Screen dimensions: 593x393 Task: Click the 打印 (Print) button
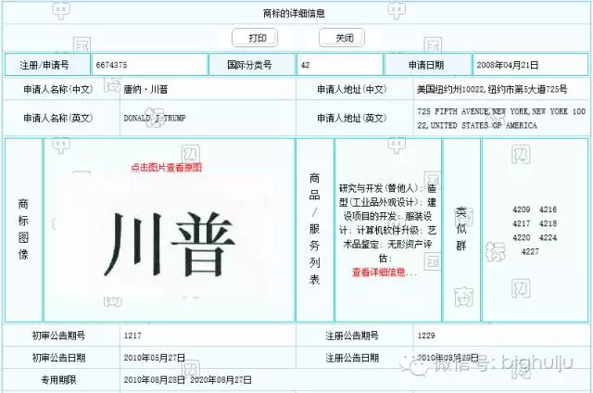click(x=258, y=38)
